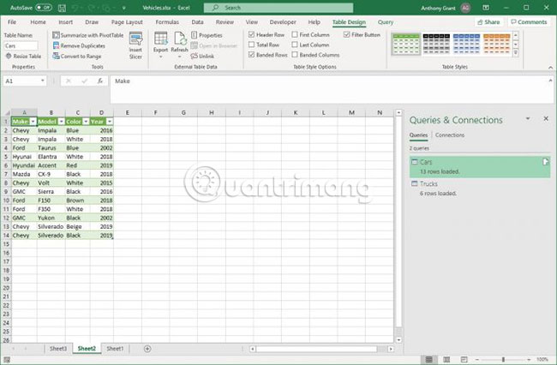
Task: Select the blue table style
Action: click(466, 44)
